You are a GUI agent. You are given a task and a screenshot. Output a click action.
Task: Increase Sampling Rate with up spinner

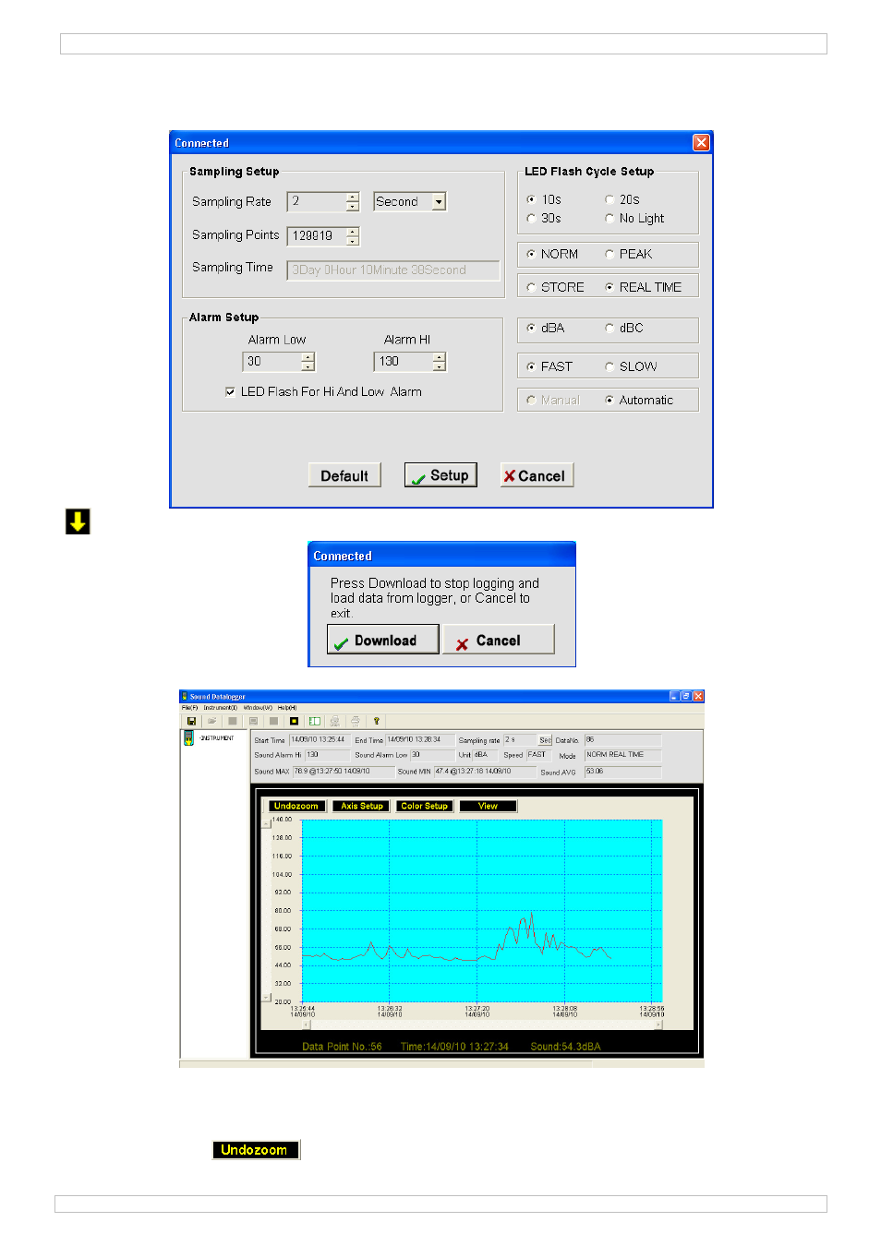pyautogui.click(x=352, y=197)
